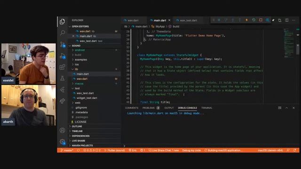Open wav_test.dart in test folder

coord(85,93)
